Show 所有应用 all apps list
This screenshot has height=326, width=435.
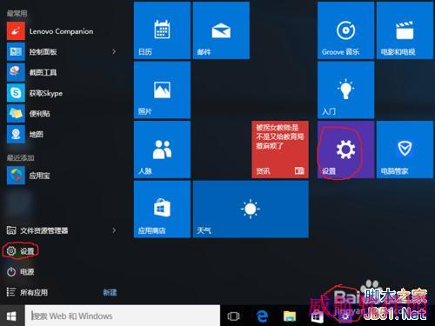pyautogui.click(x=27, y=292)
